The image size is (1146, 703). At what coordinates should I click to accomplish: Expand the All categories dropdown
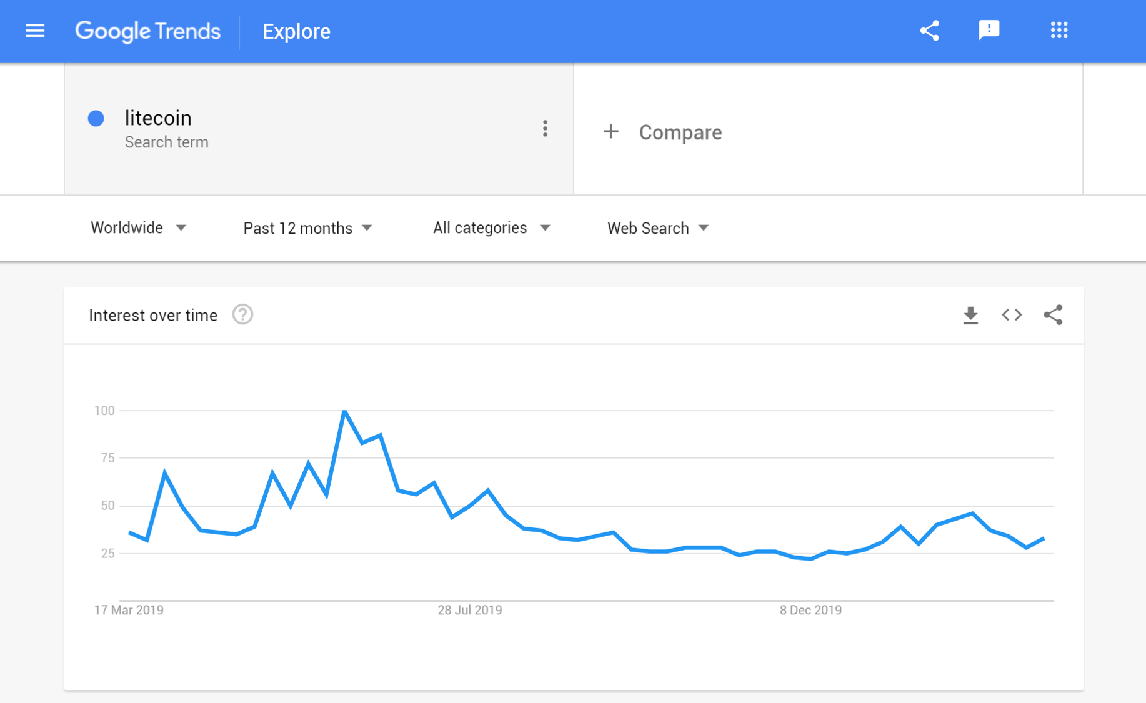[x=491, y=228]
